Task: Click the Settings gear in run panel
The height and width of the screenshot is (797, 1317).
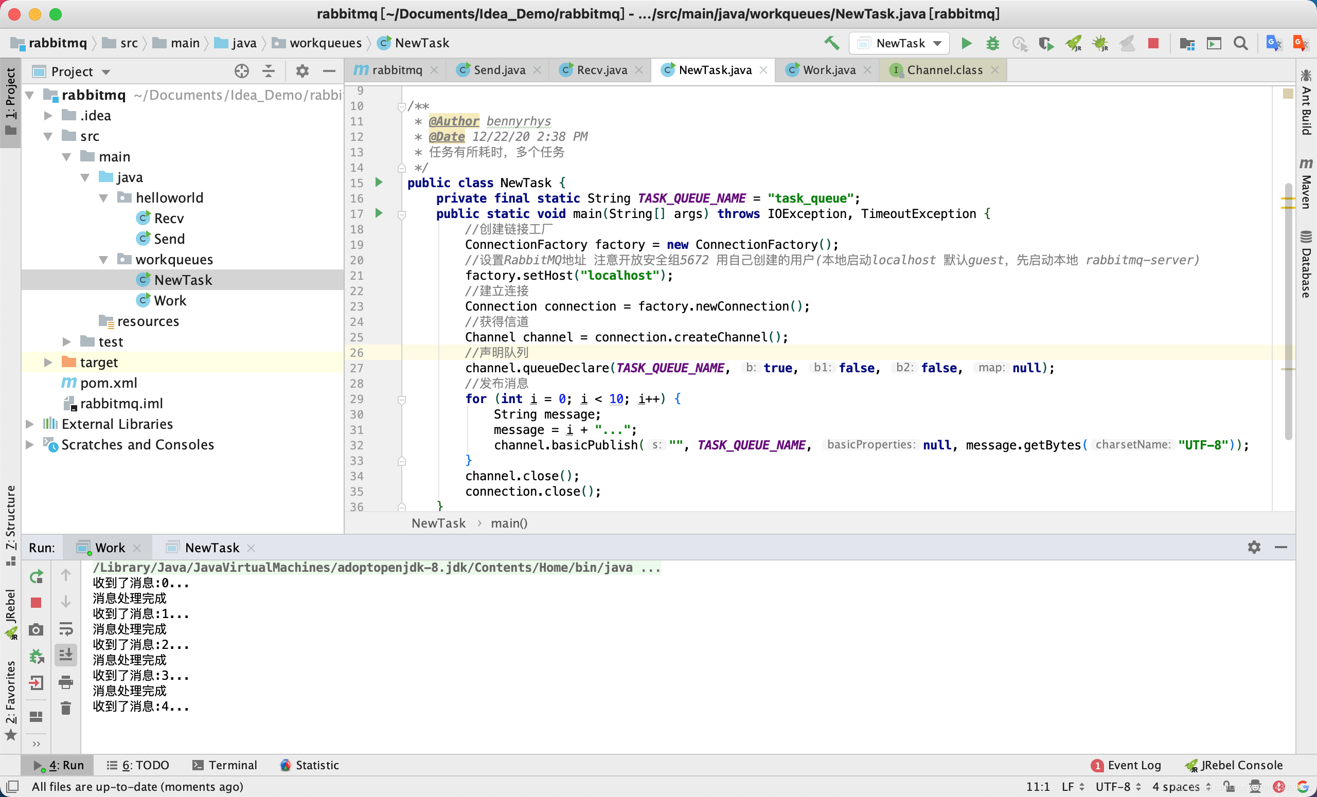Action: (x=1254, y=546)
